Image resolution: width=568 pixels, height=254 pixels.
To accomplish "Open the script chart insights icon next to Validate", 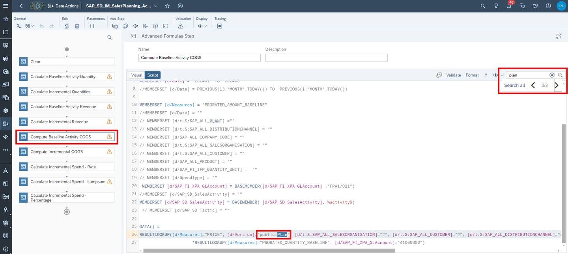I will tap(439, 75).
